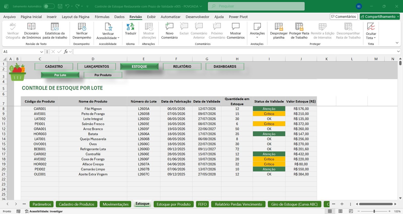Click the Undo arrow icon

click(67, 6)
